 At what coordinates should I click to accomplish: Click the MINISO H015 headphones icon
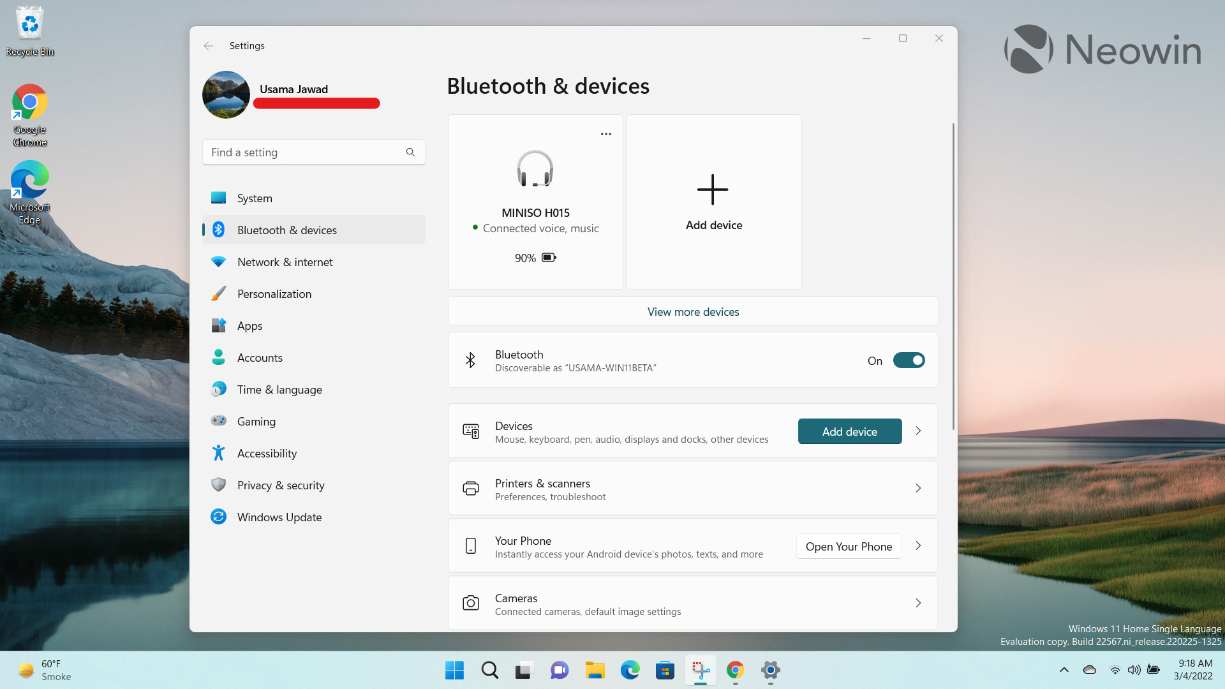[535, 168]
